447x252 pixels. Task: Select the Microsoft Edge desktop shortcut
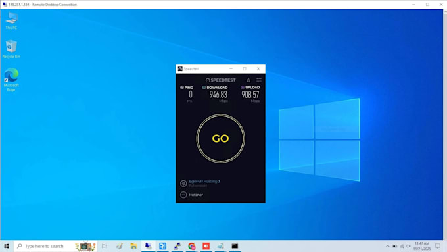[11, 80]
